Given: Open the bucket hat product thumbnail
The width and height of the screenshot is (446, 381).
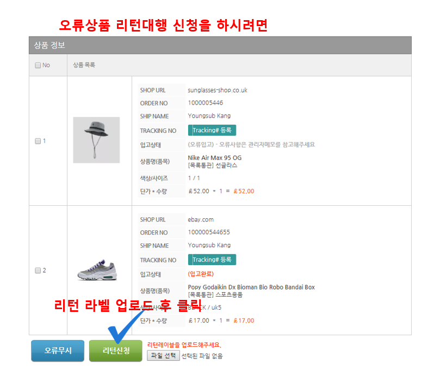Looking at the screenshot, I should click(x=96, y=140).
